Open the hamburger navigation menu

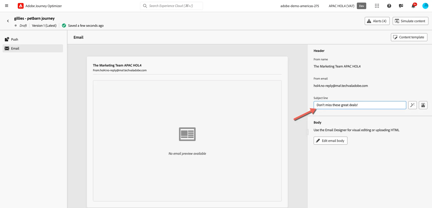[7, 6]
